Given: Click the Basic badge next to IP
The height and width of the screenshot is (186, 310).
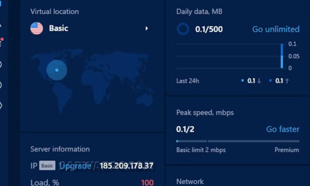Looking at the screenshot, I should tap(47, 165).
